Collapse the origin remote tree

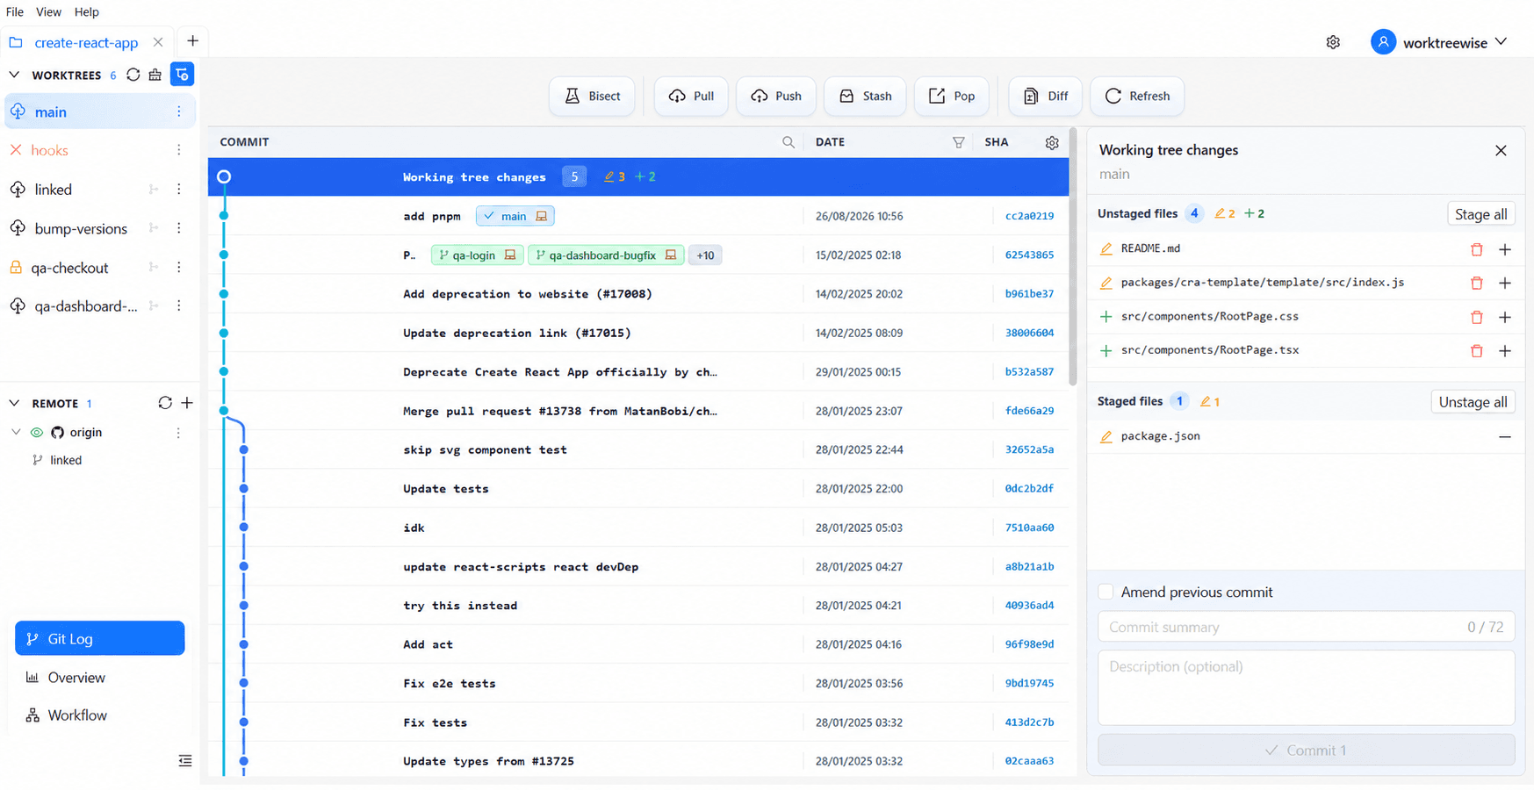pos(16,432)
